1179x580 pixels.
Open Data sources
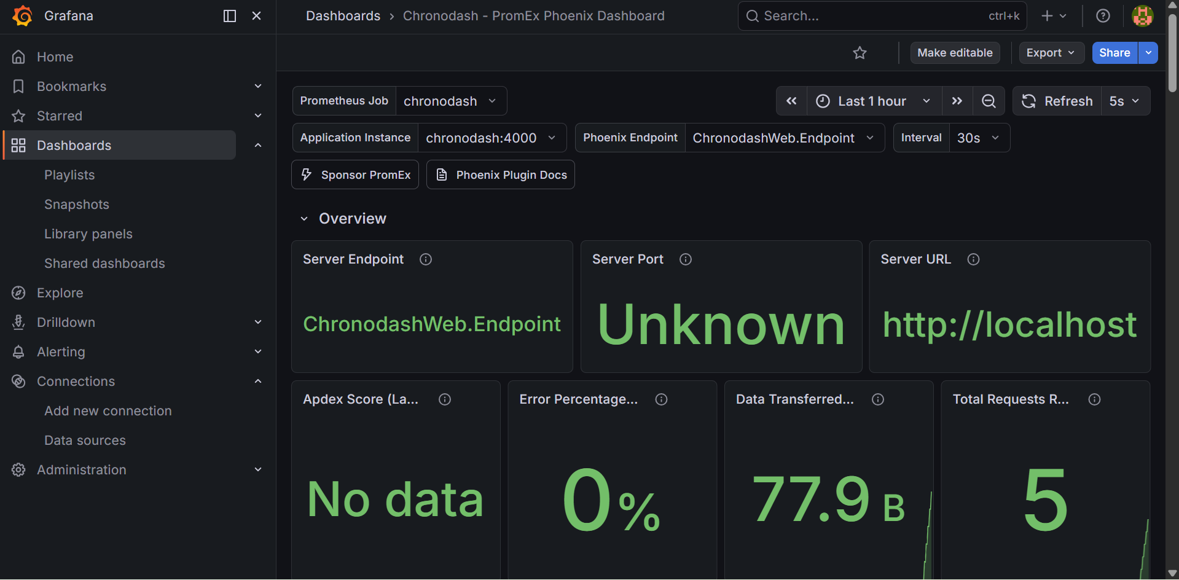click(x=85, y=441)
